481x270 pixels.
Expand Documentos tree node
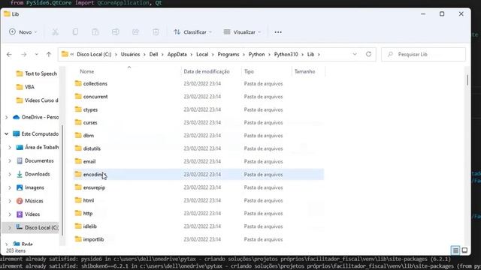click(10, 160)
